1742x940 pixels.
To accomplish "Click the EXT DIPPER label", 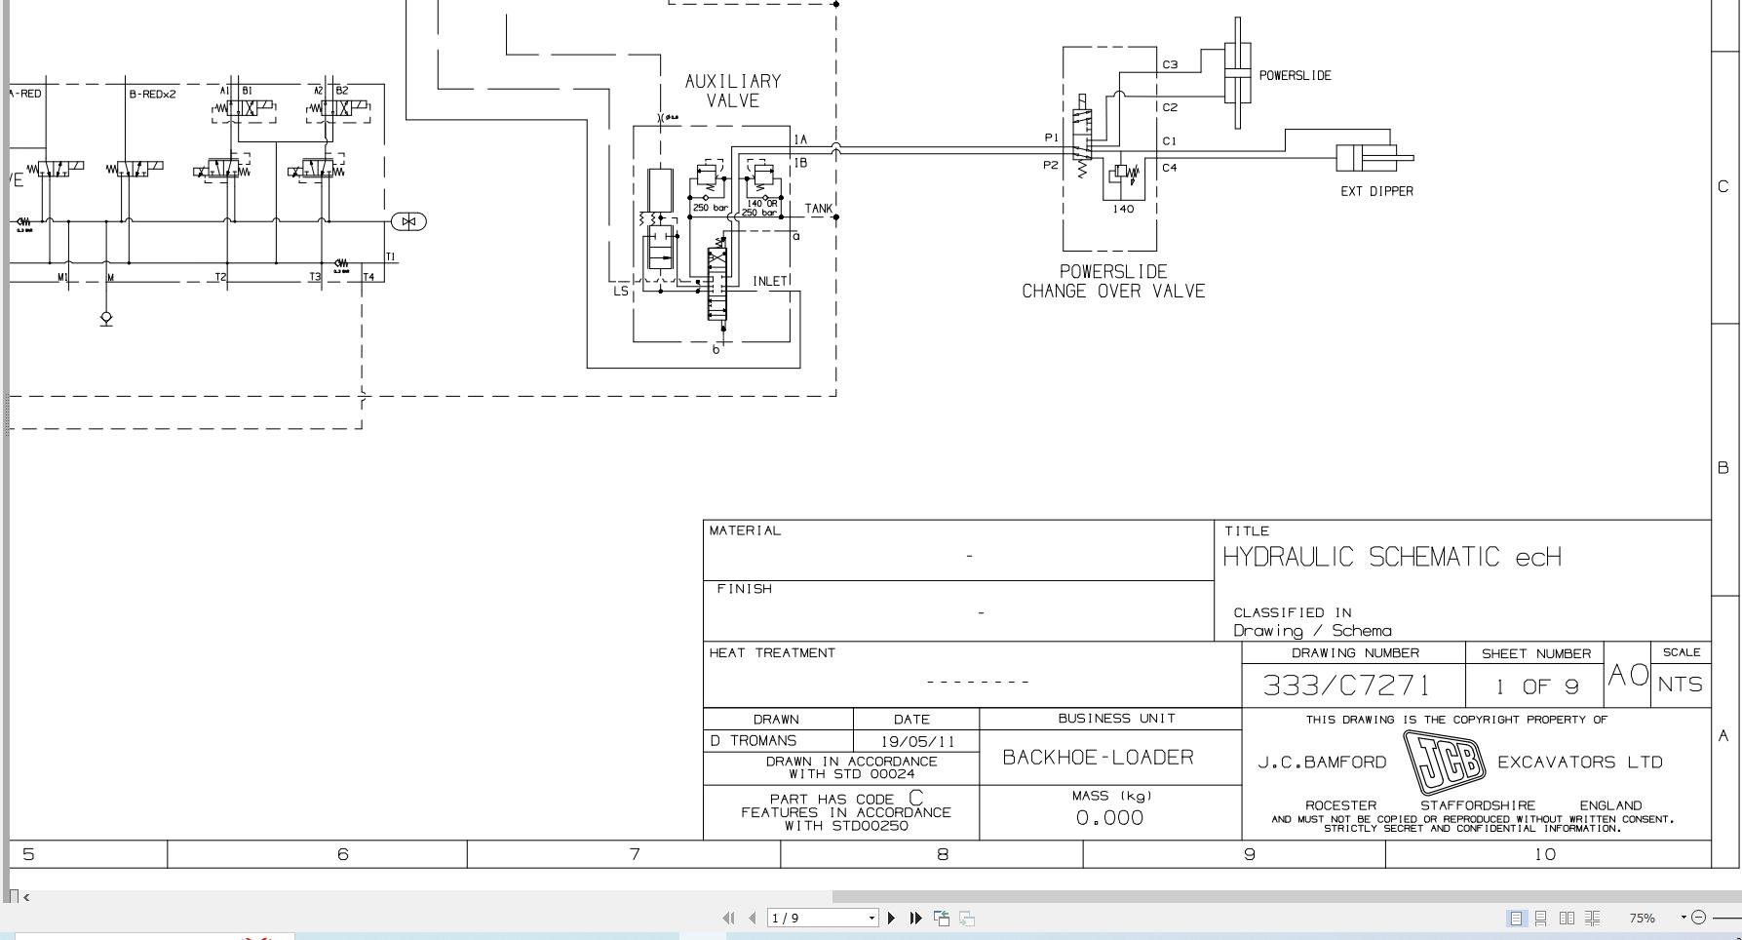I will tap(1376, 191).
